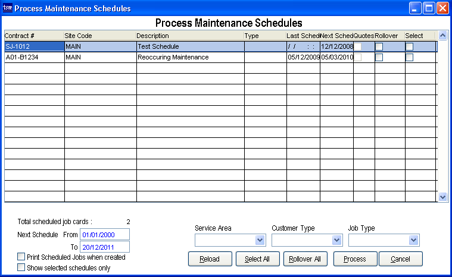Tick the Select checkbox for SJ-1012
The height and width of the screenshot is (277, 452).
coord(409,47)
